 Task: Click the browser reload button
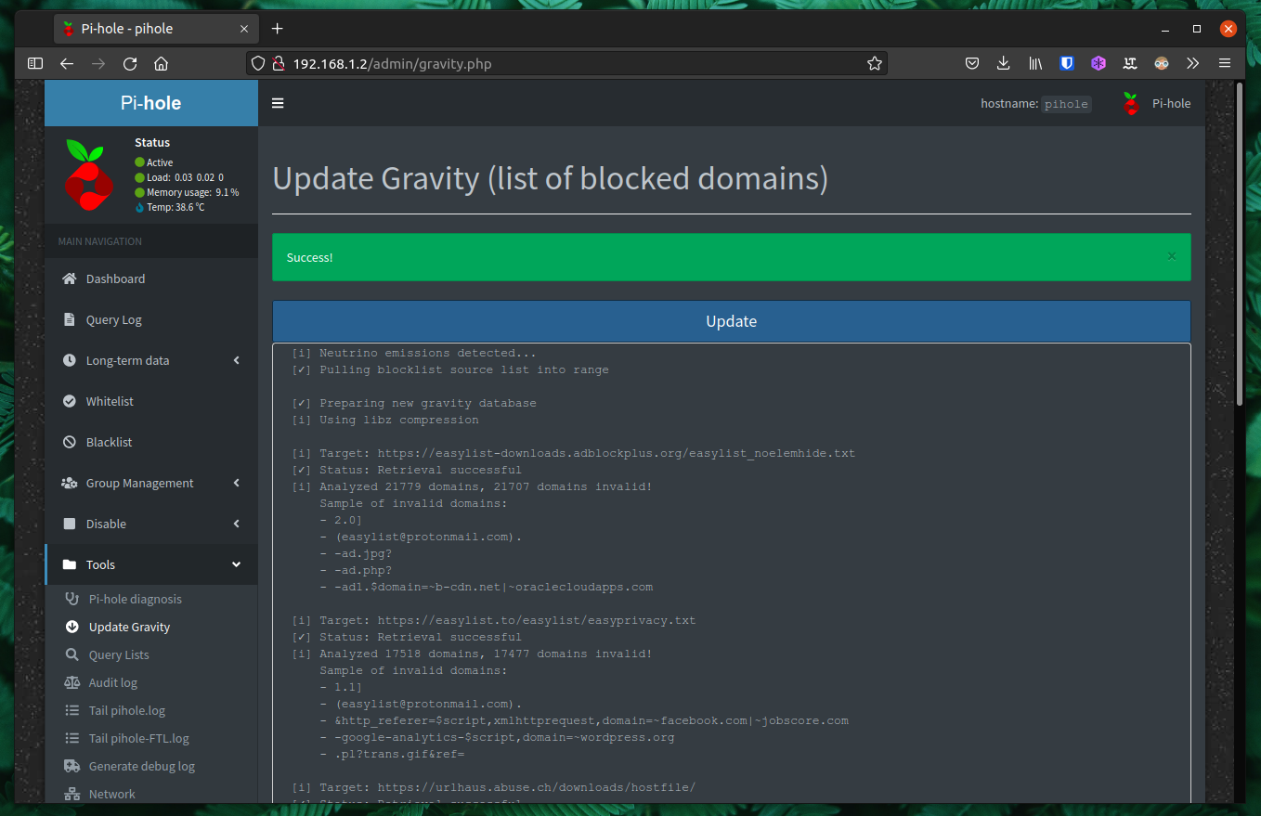point(130,63)
